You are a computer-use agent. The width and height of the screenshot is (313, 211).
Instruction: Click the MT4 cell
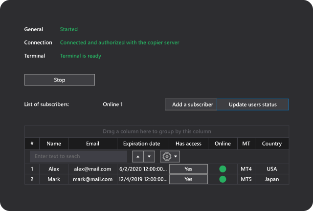pos(246,169)
